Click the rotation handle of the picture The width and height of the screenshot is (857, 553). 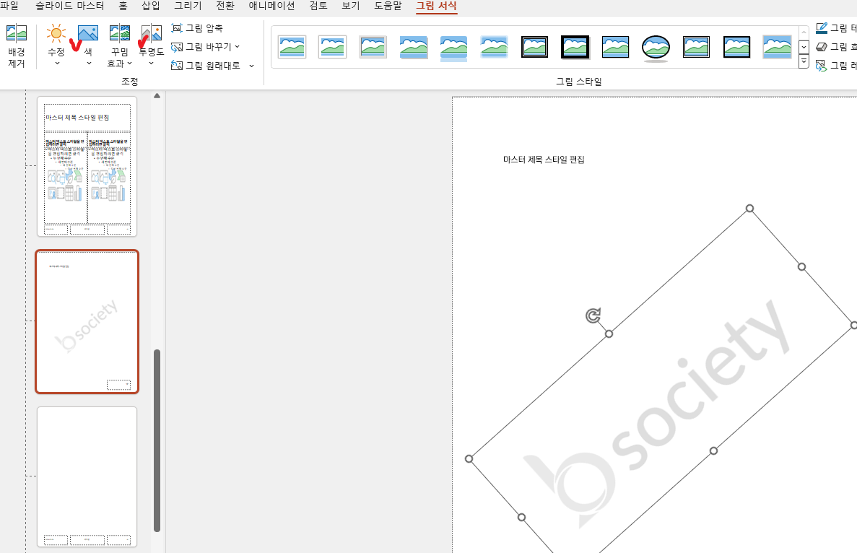click(x=593, y=315)
